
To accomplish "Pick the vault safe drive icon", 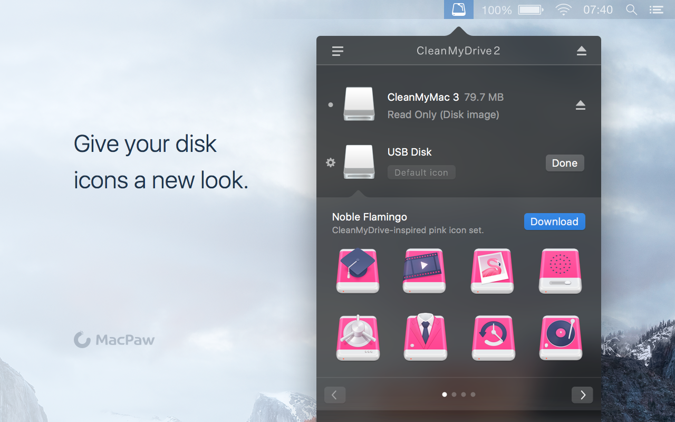I will (x=358, y=338).
